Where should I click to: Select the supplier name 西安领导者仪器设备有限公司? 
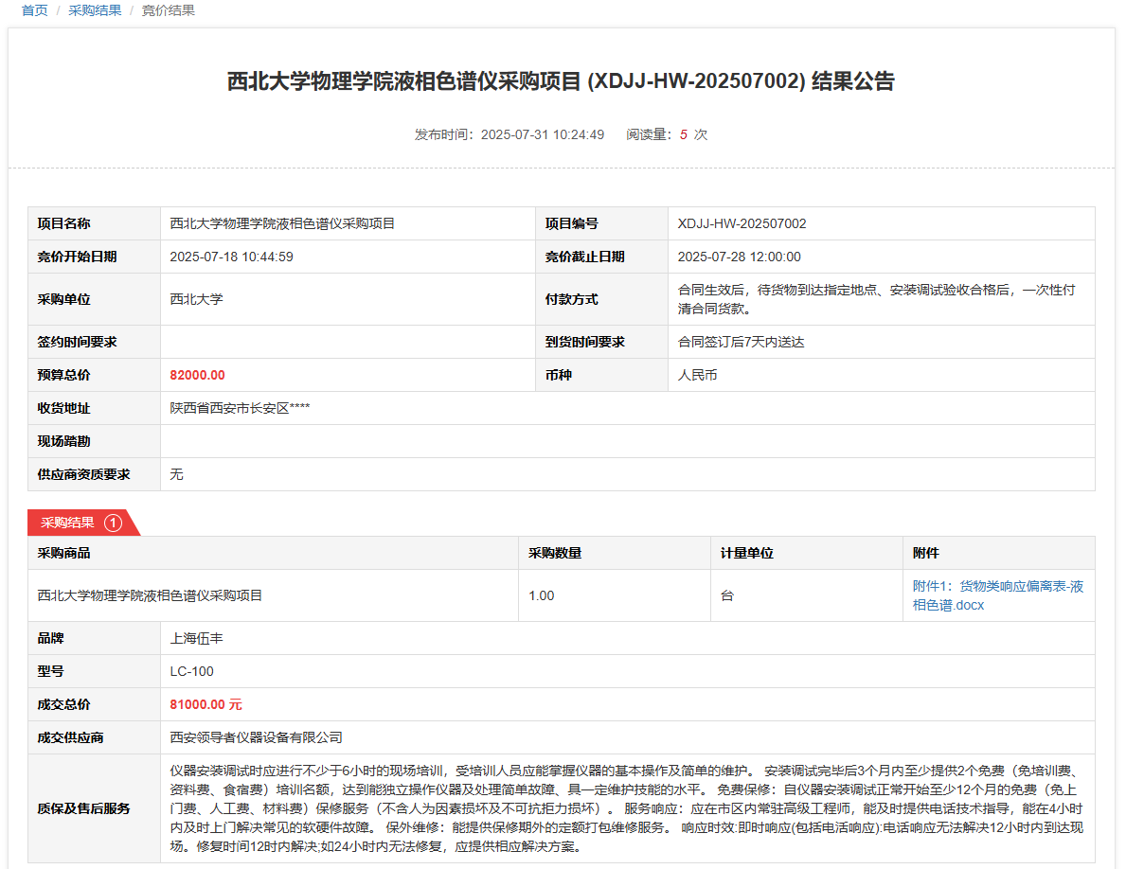coord(256,737)
